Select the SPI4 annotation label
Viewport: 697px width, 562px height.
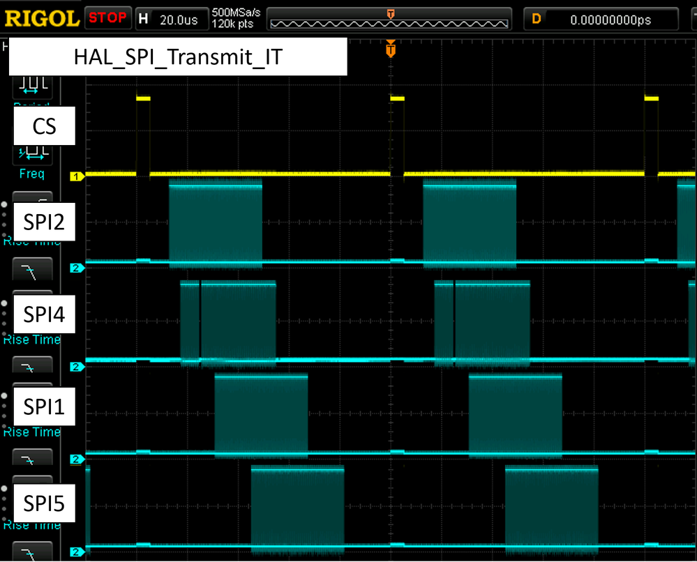coord(44,314)
